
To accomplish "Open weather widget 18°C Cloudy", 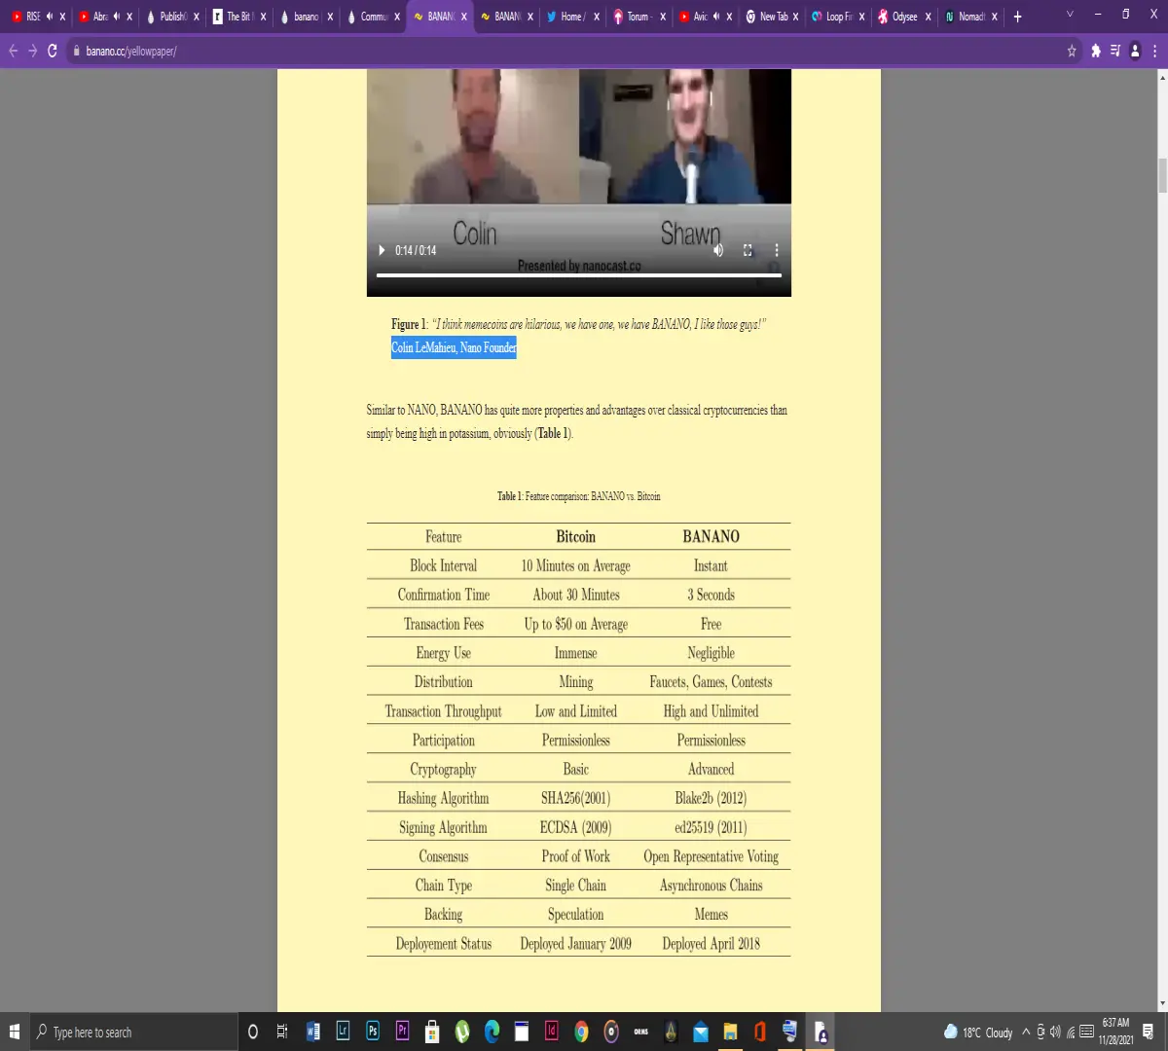I will [978, 1032].
